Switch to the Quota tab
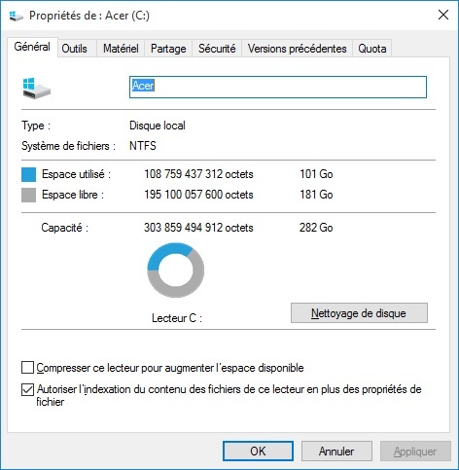Viewport: 459px width, 470px height. point(372,49)
